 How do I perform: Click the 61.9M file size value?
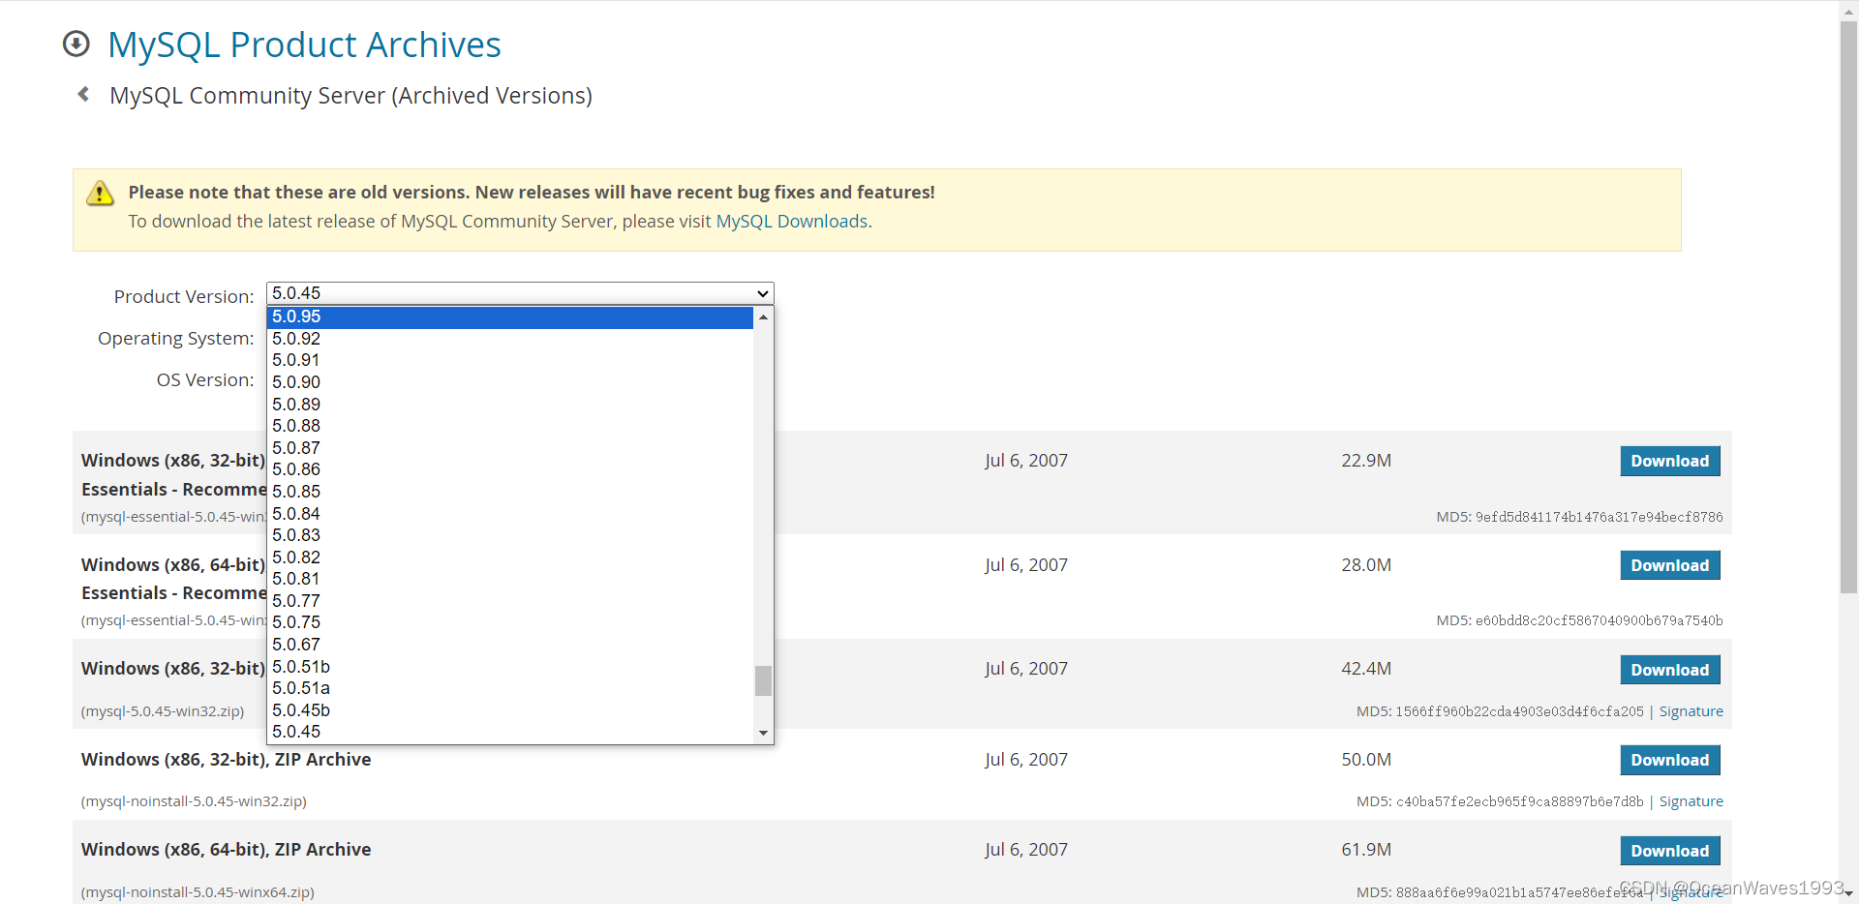1366,850
